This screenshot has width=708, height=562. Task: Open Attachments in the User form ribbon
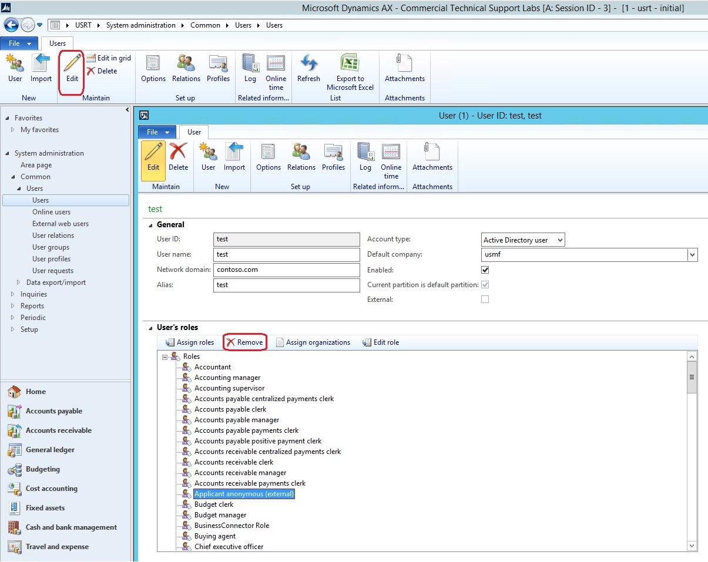pyautogui.click(x=432, y=153)
